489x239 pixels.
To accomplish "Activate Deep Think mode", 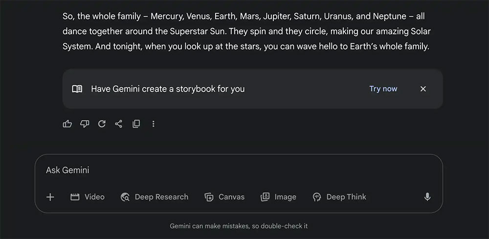I will 339,197.
